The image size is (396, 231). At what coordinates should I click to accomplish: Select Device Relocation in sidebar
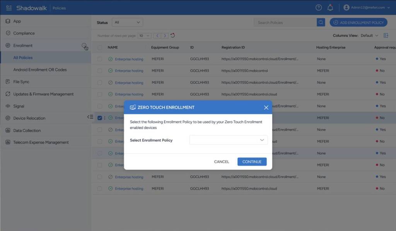29,118
